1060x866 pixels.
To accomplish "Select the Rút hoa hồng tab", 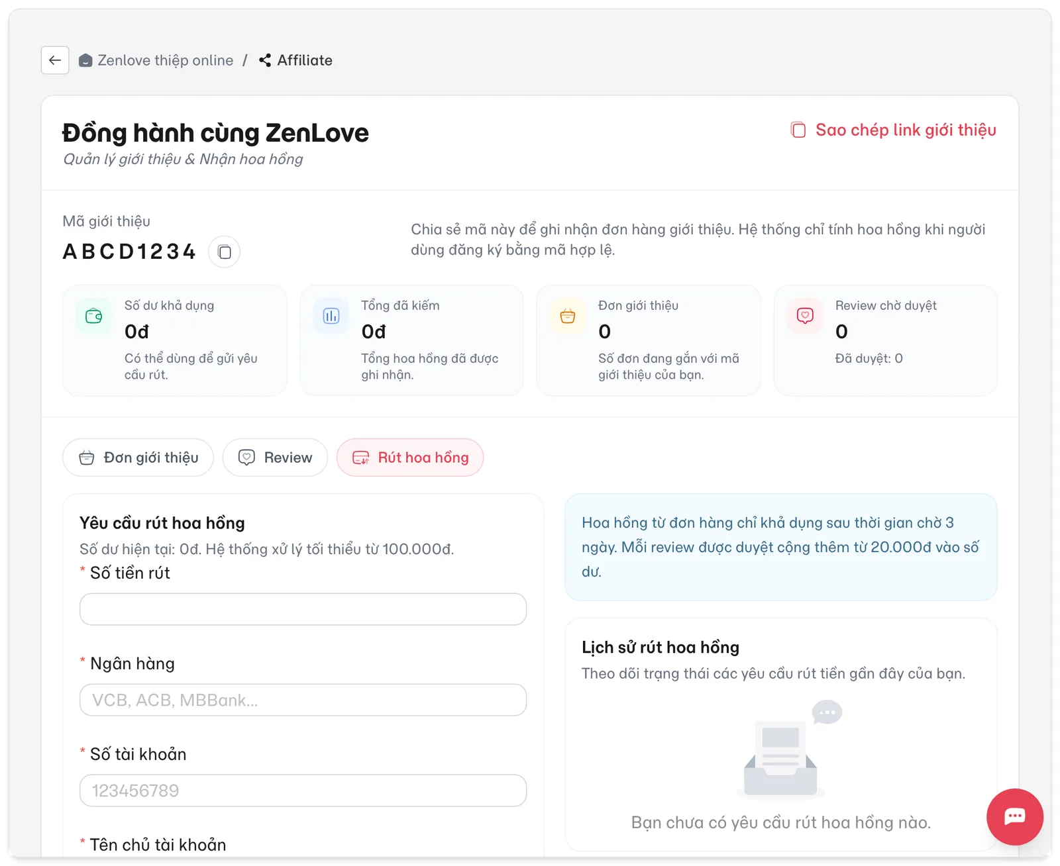I will coord(410,457).
